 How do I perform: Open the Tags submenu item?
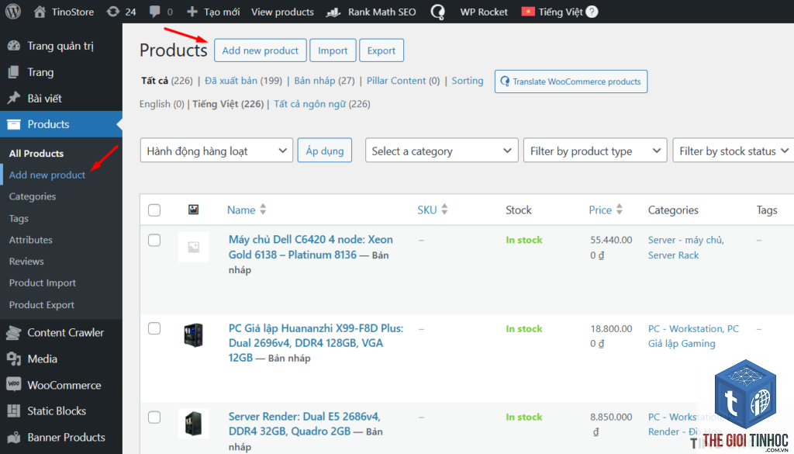(19, 218)
